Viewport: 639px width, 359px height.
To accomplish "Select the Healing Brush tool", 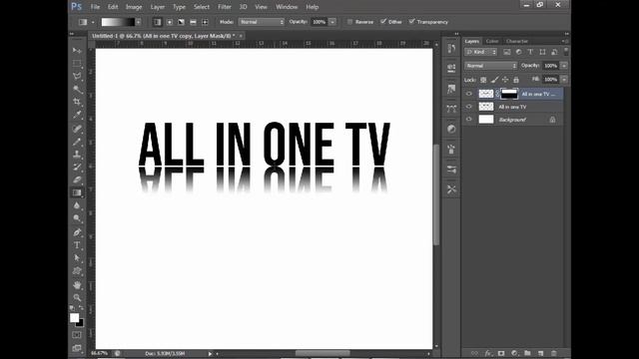I will [x=77, y=129].
